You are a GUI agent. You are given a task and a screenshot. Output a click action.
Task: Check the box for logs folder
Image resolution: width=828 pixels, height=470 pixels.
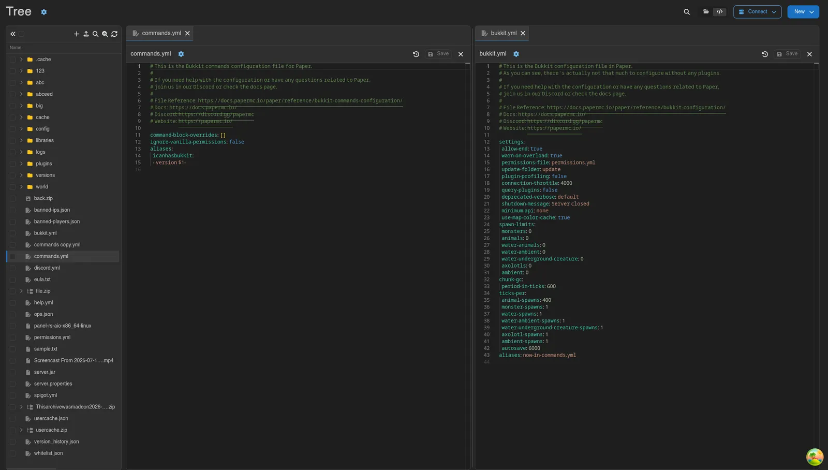pyautogui.click(x=12, y=152)
